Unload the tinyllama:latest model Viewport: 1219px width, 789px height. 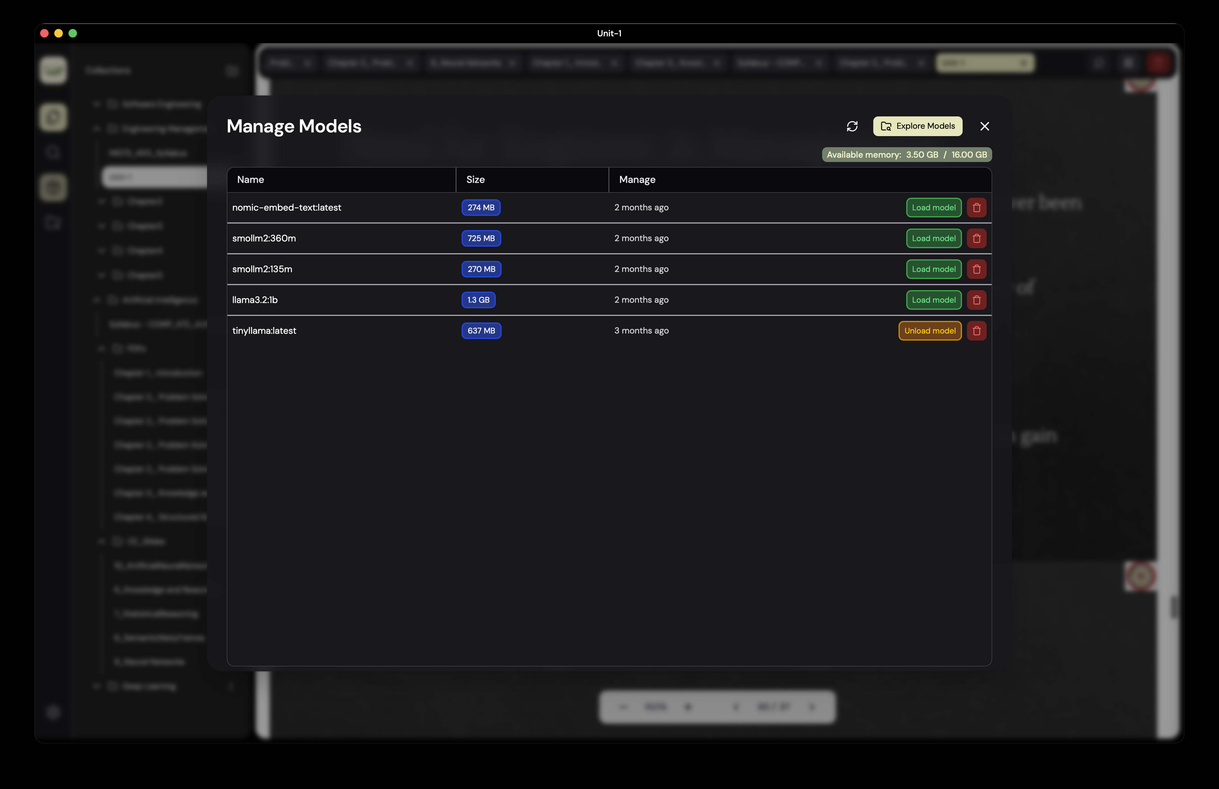point(929,331)
